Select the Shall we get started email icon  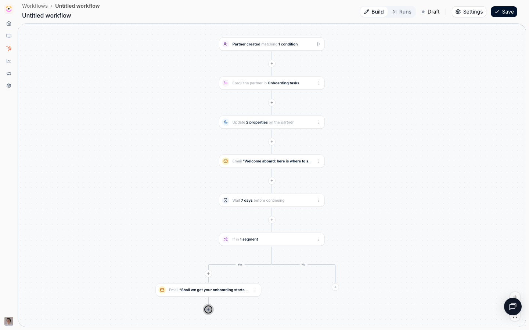[x=162, y=290]
